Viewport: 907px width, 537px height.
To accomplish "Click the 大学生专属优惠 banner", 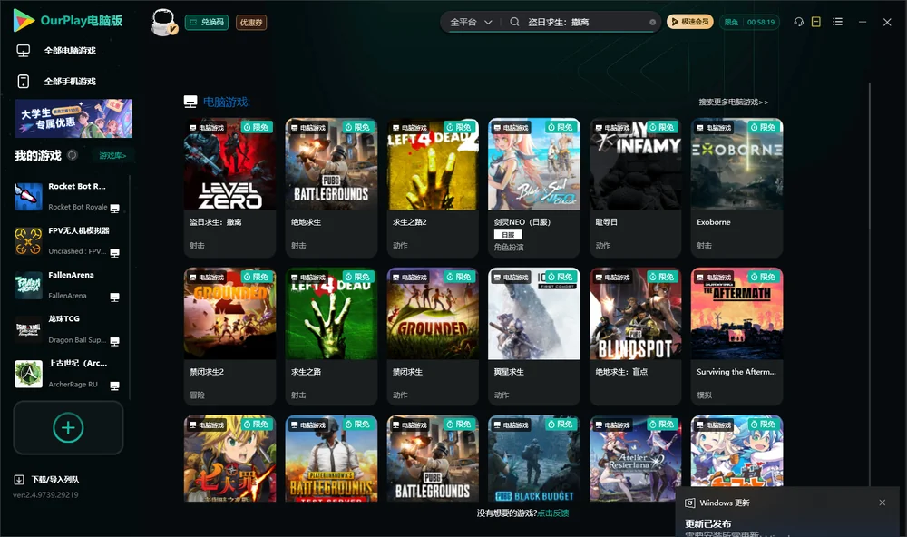I will (x=73, y=118).
